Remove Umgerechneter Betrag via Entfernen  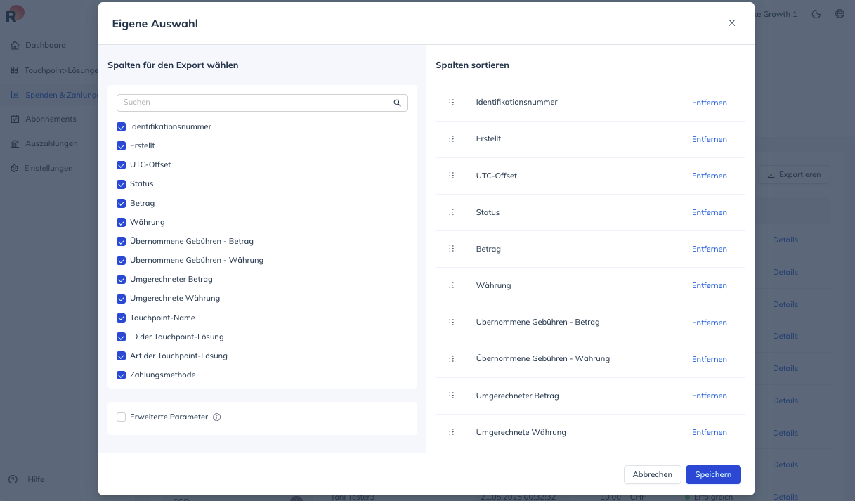pos(709,396)
